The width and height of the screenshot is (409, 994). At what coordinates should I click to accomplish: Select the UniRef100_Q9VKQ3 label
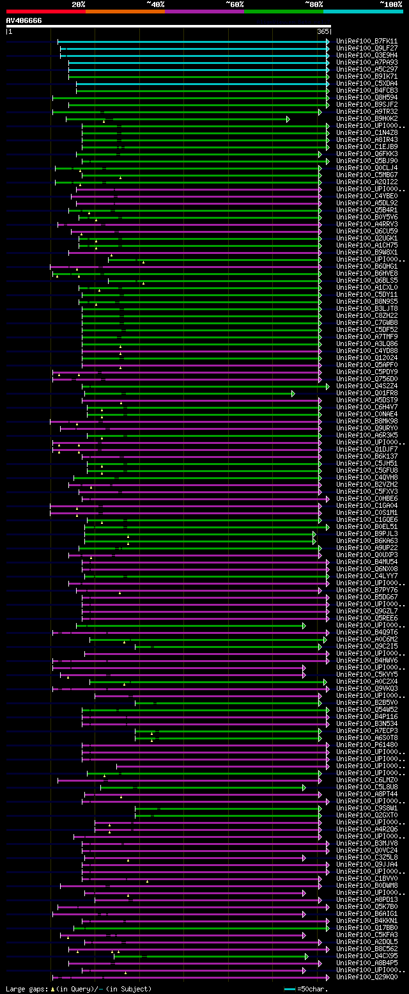point(367,688)
